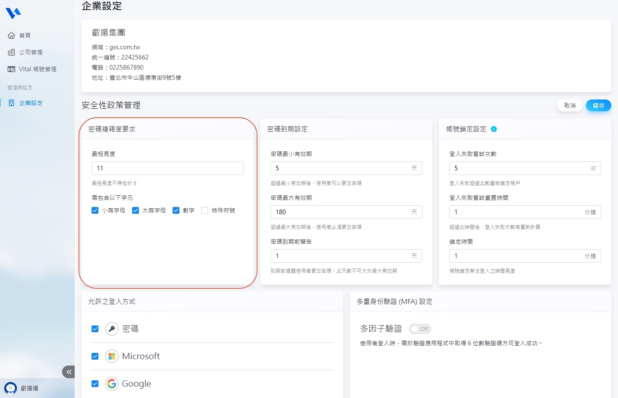The height and width of the screenshot is (398, 618).
Task: Open 公司管理 in the sidebar
Action: pyautogui.click(x=30, y=52)
